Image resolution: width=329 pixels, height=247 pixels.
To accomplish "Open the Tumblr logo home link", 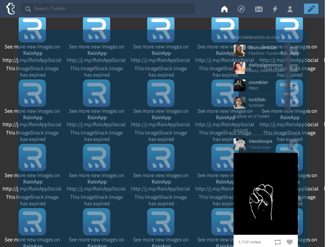I will pyautogui.click(x=11, y=9).
